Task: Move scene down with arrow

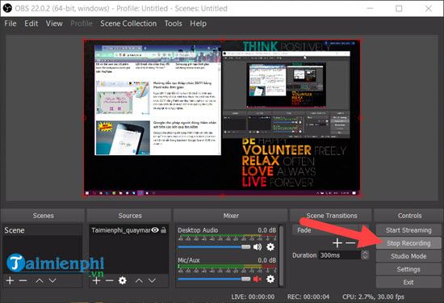Action: pos(52,280)
